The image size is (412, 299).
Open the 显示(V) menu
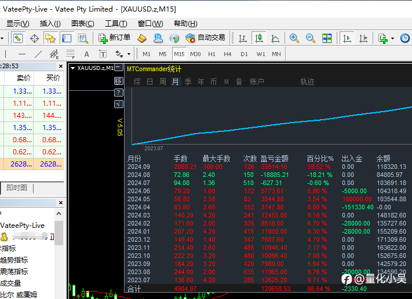coord(17,24)
